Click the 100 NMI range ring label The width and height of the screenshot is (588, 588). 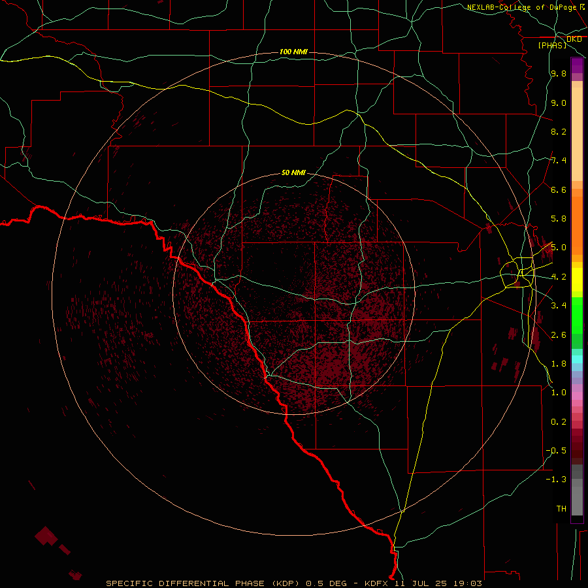293,52
